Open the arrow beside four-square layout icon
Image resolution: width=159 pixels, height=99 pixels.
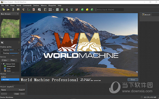(53, 10)
